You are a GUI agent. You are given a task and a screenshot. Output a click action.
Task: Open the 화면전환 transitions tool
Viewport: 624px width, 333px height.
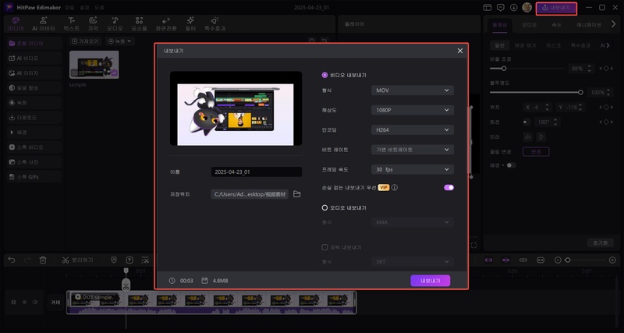[x=166, y=24]
